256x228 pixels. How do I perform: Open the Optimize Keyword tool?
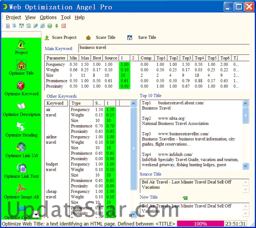click(21, 88)
